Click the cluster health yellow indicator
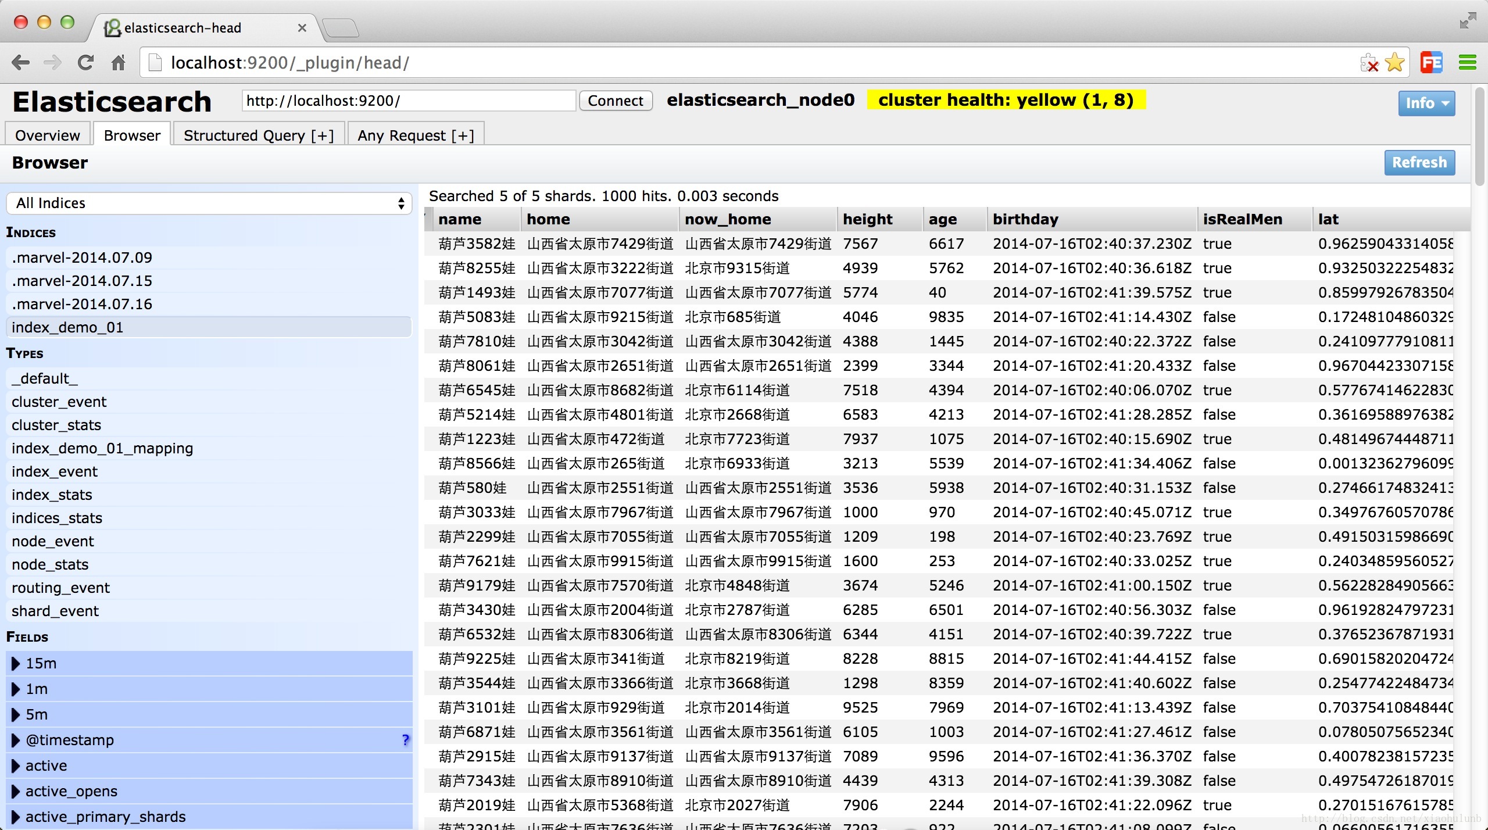1488x830 pixels. coord(1006,100)
